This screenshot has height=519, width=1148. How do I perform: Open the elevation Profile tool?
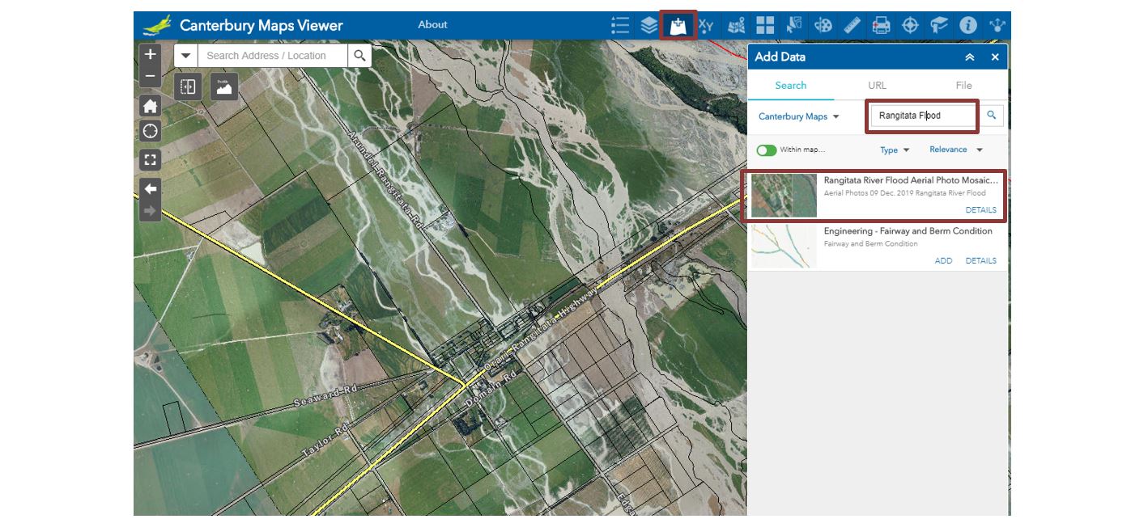click(x=224, y=86)
